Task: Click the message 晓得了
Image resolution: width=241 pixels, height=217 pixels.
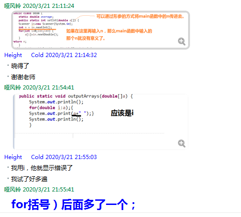Action: pyautogui.click(x=20, y=66)
